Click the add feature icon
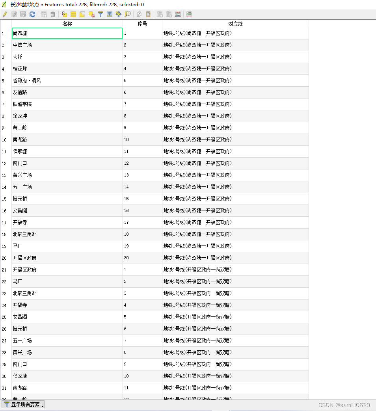This screenshot has height=411, width=376. pos(44,15)
